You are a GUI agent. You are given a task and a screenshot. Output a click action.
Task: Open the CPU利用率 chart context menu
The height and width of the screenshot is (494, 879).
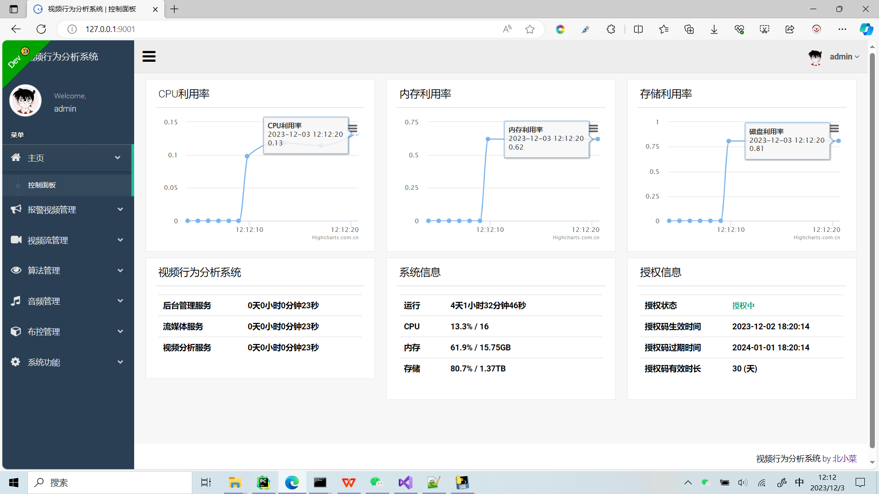pyautogui.click(x=353, y=129)
